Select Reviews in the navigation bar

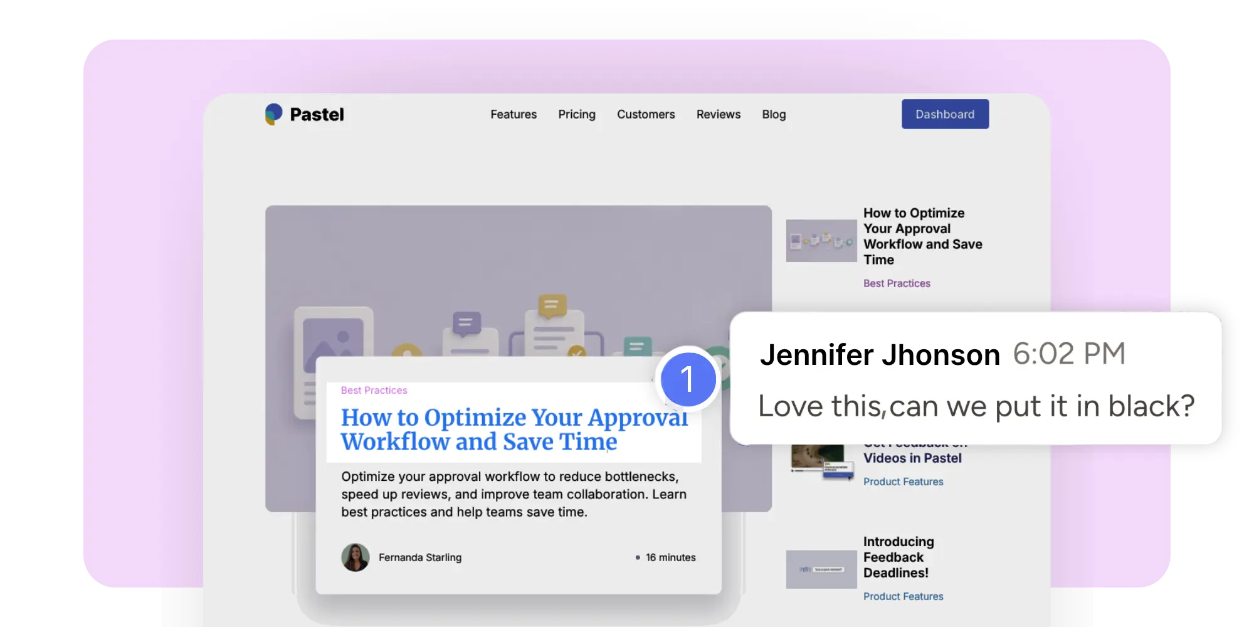click(719, 114)
